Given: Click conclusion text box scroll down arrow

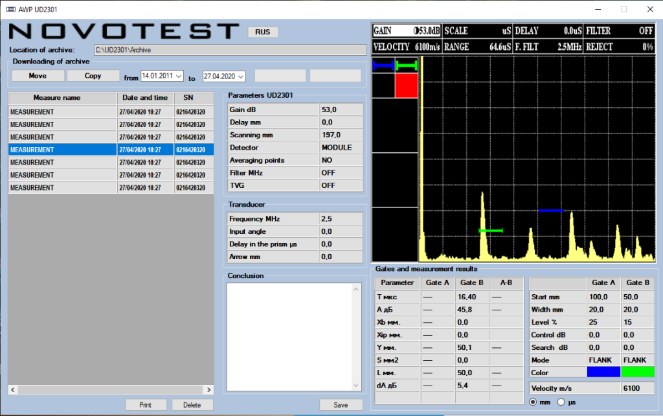Looking at the screenshot, I should tap(355, 386).
